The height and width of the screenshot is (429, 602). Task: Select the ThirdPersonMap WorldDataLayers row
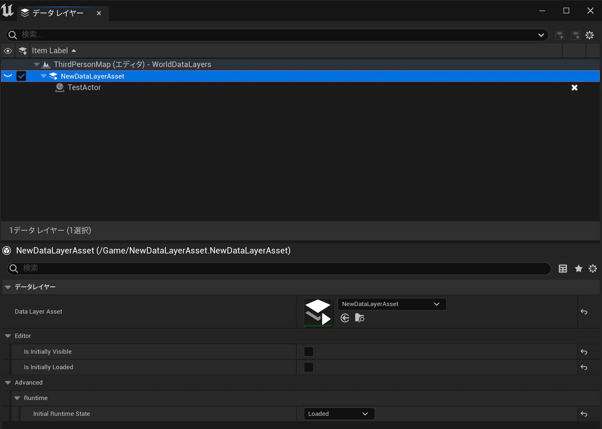[300, 64]
